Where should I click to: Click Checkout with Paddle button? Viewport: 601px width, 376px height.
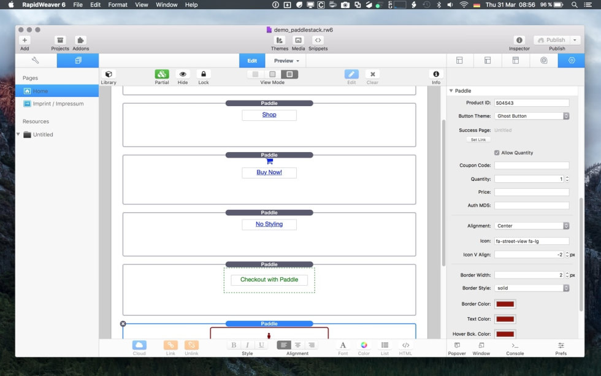pyautogui.click(x=269, y=280)
